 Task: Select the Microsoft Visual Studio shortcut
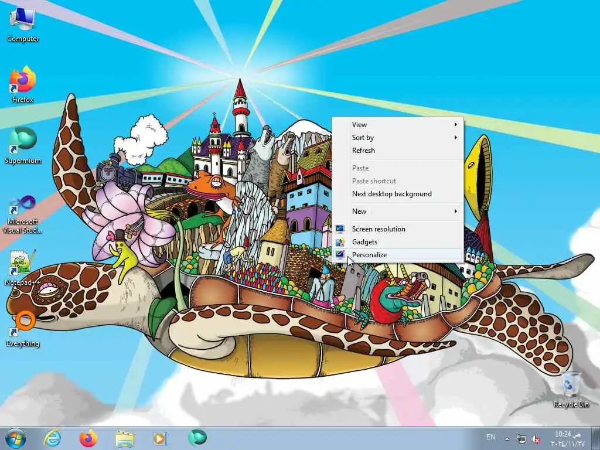[23, 214]
